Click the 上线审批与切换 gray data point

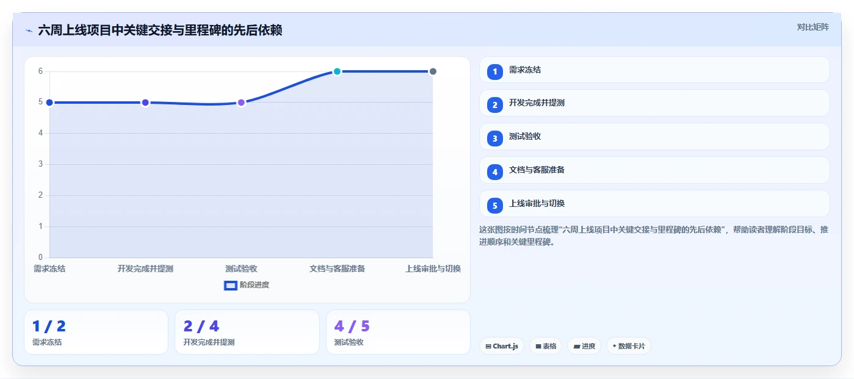pos(433,71)
